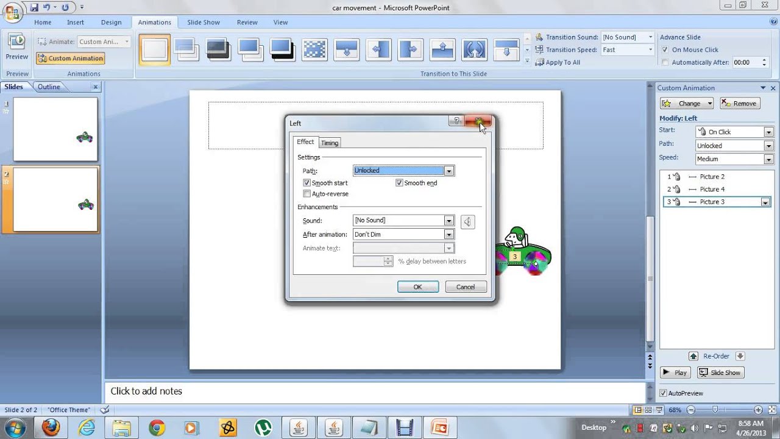Switch to the Timing tab
The image size is (780, 439).
330,143
